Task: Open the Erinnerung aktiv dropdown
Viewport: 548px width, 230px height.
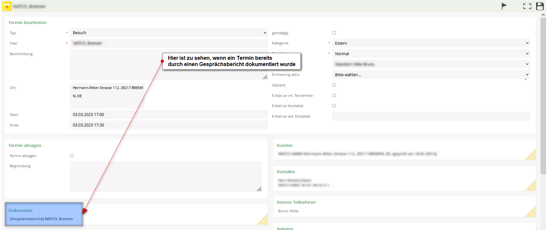Action: 431,75
